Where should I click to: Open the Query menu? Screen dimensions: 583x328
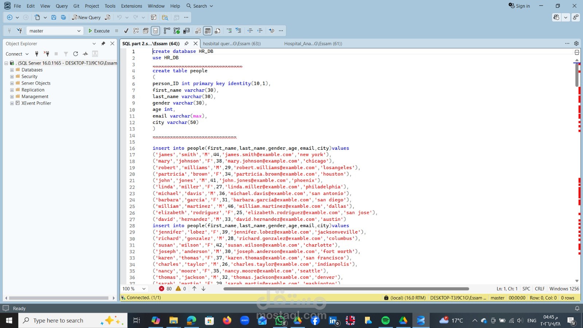[x=62, y=6]
